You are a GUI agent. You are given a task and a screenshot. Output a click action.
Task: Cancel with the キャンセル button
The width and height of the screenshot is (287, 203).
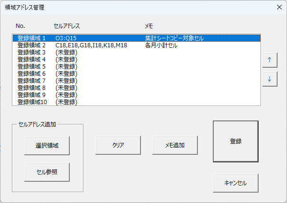click(235, 183)
